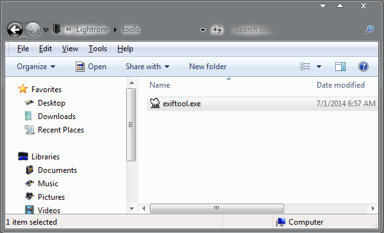Viewport: 384px width, 233px height.
Task: Click the Libraries icon
Action: pos(23,156)
